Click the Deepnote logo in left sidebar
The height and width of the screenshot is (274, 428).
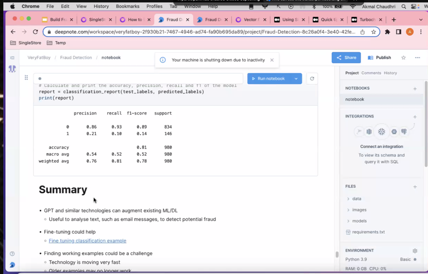[x=12, y=69]
